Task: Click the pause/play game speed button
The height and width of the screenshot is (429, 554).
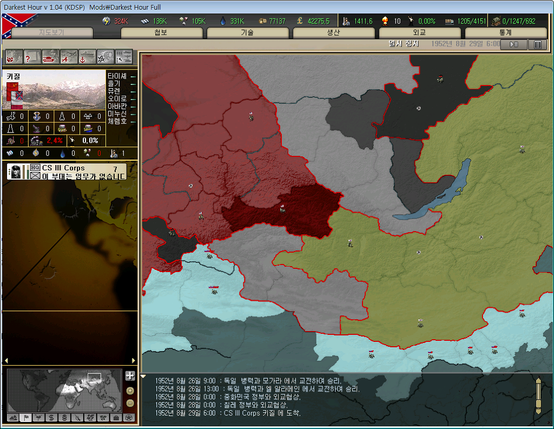Action: (x=514, y=44)
